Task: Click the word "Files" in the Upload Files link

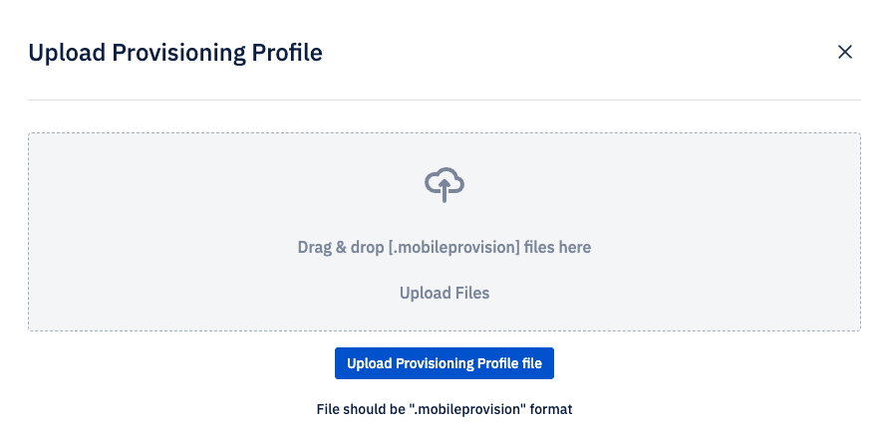Action: [470, 293]
